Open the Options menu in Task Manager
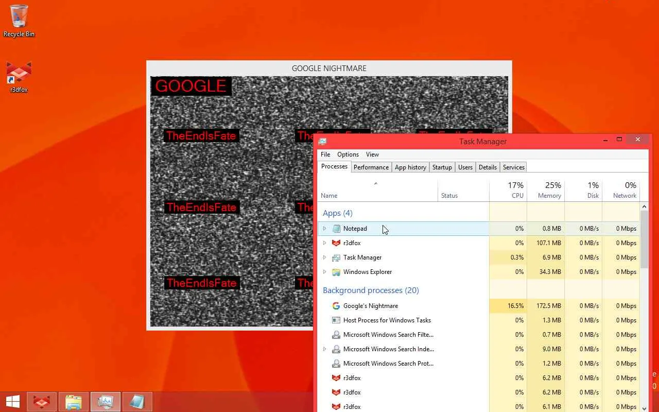The height and width of the screenshot is (412, 659). [348, 154]
